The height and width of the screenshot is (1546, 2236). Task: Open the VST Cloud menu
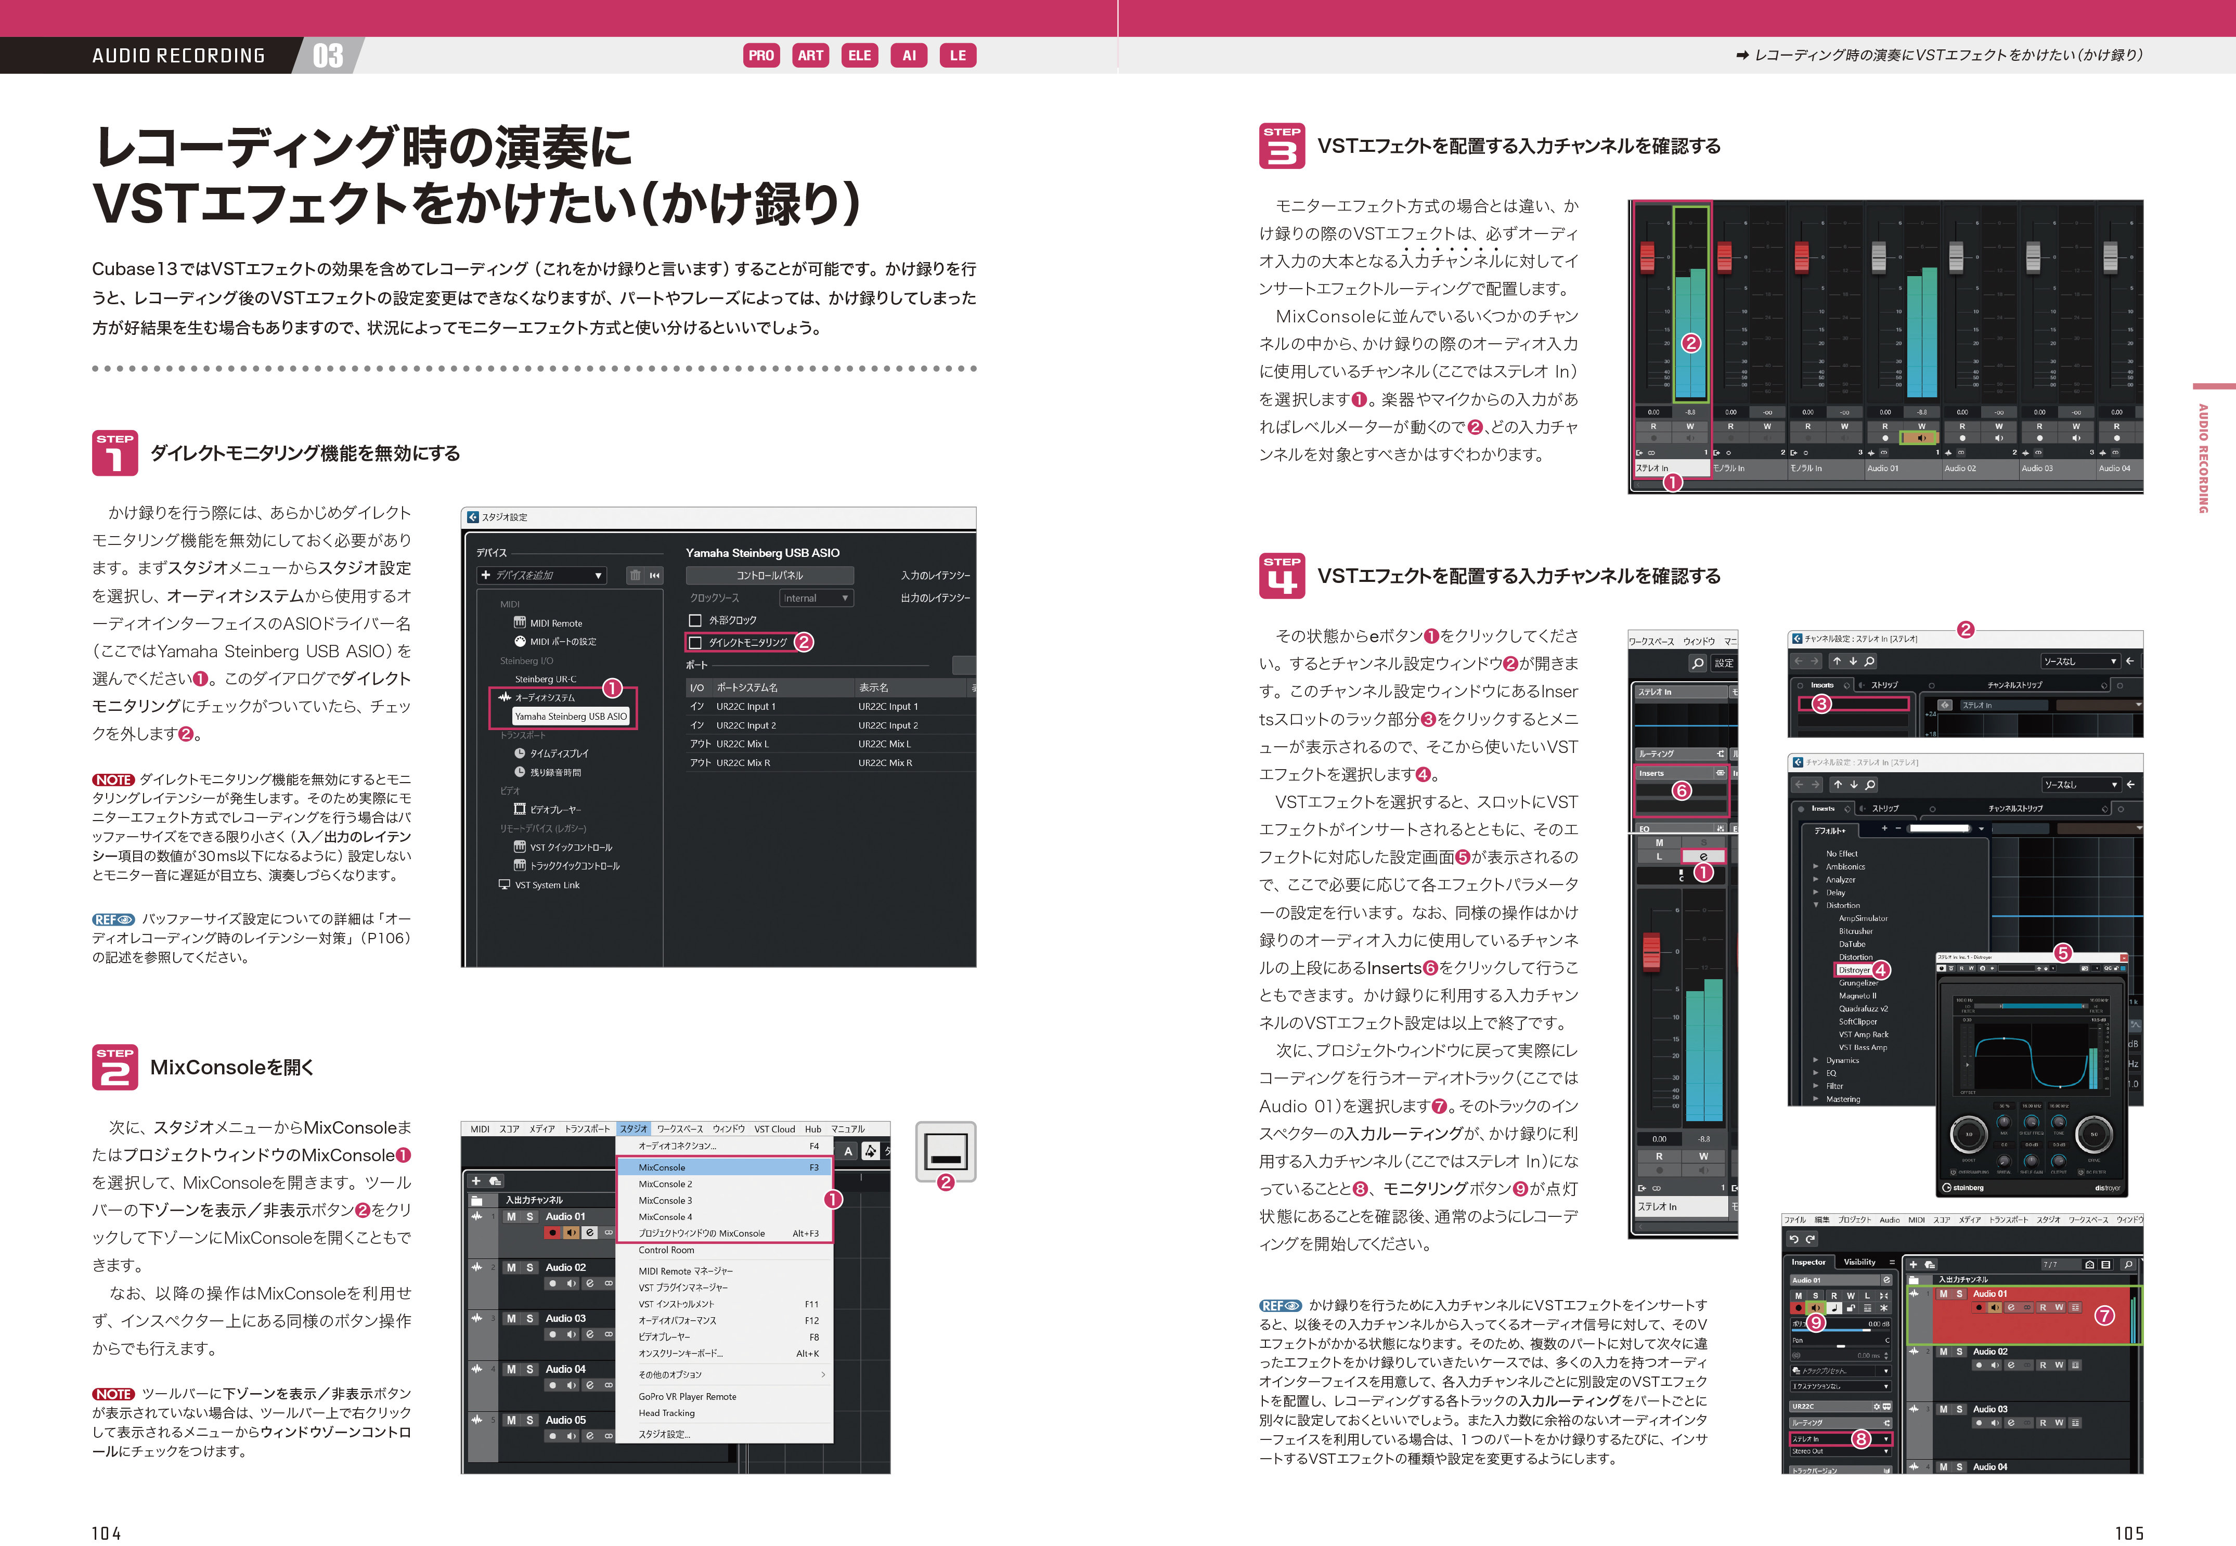pos(774,1128)
